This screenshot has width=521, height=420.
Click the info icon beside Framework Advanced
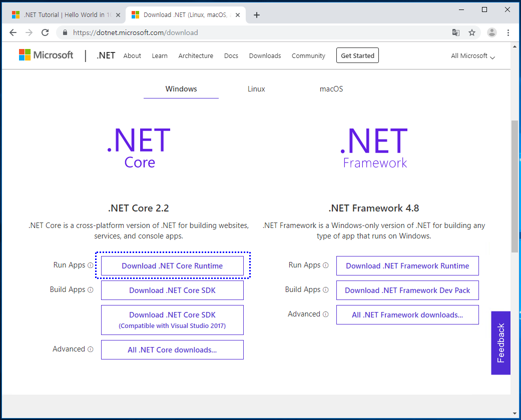326,314
